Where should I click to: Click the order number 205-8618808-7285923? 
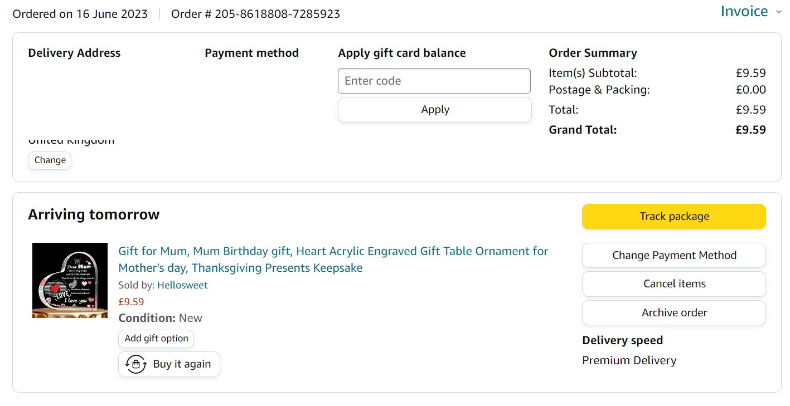[x=277, y=14]
